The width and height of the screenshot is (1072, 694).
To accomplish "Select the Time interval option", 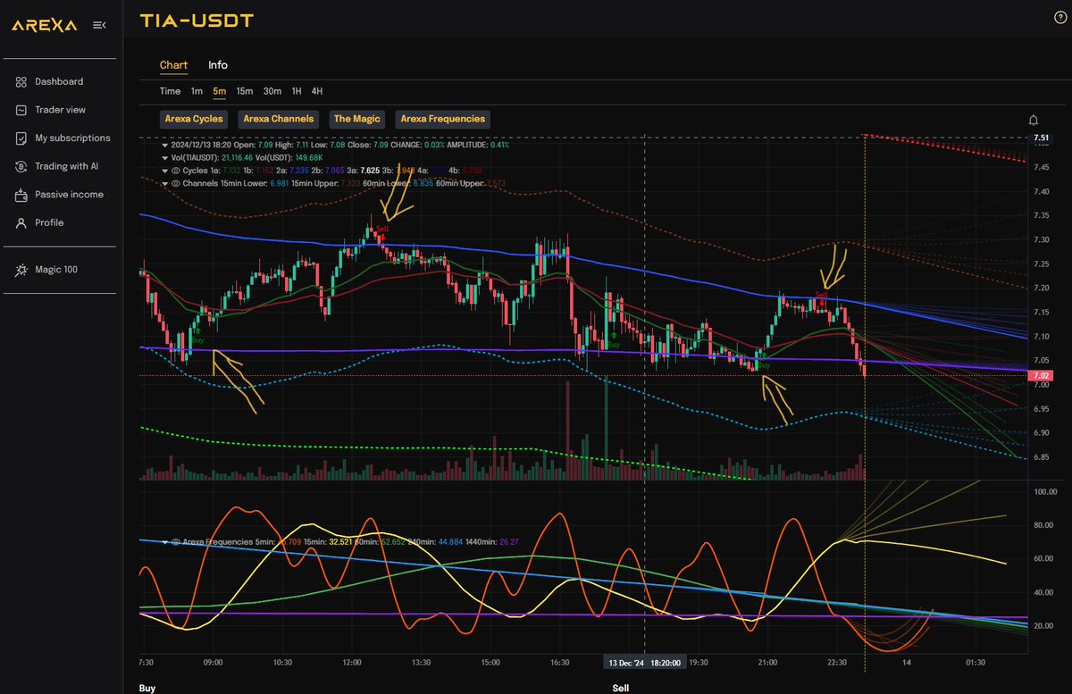I will pyautogui.click(x=170, y=91).
